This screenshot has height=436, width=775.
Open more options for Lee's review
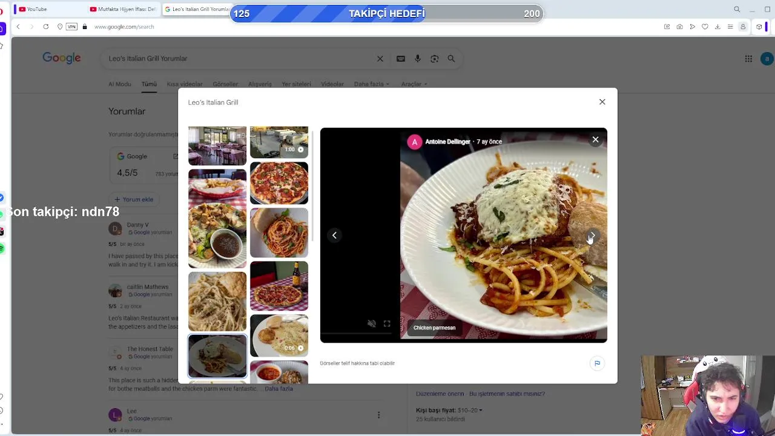click(x=378, y=415)
